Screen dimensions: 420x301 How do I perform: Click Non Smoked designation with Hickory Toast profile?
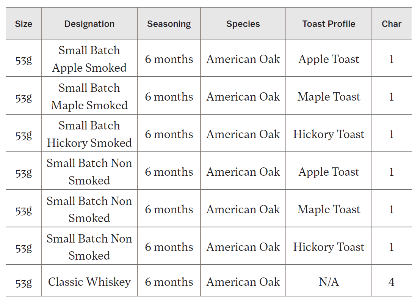89,247
